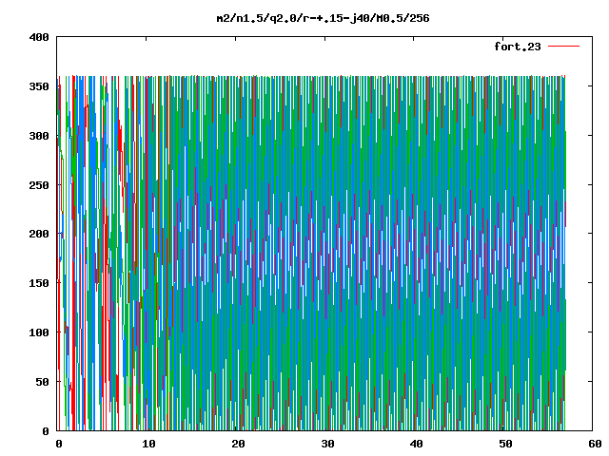Click the x-axis label 10

pyautogui.click(x=148, y=444)
